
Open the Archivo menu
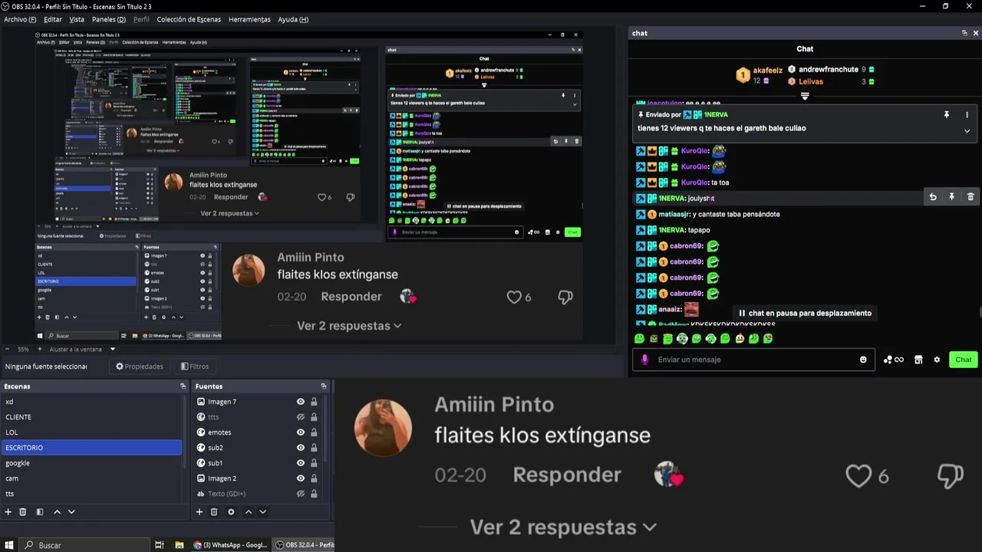(20, 19)
